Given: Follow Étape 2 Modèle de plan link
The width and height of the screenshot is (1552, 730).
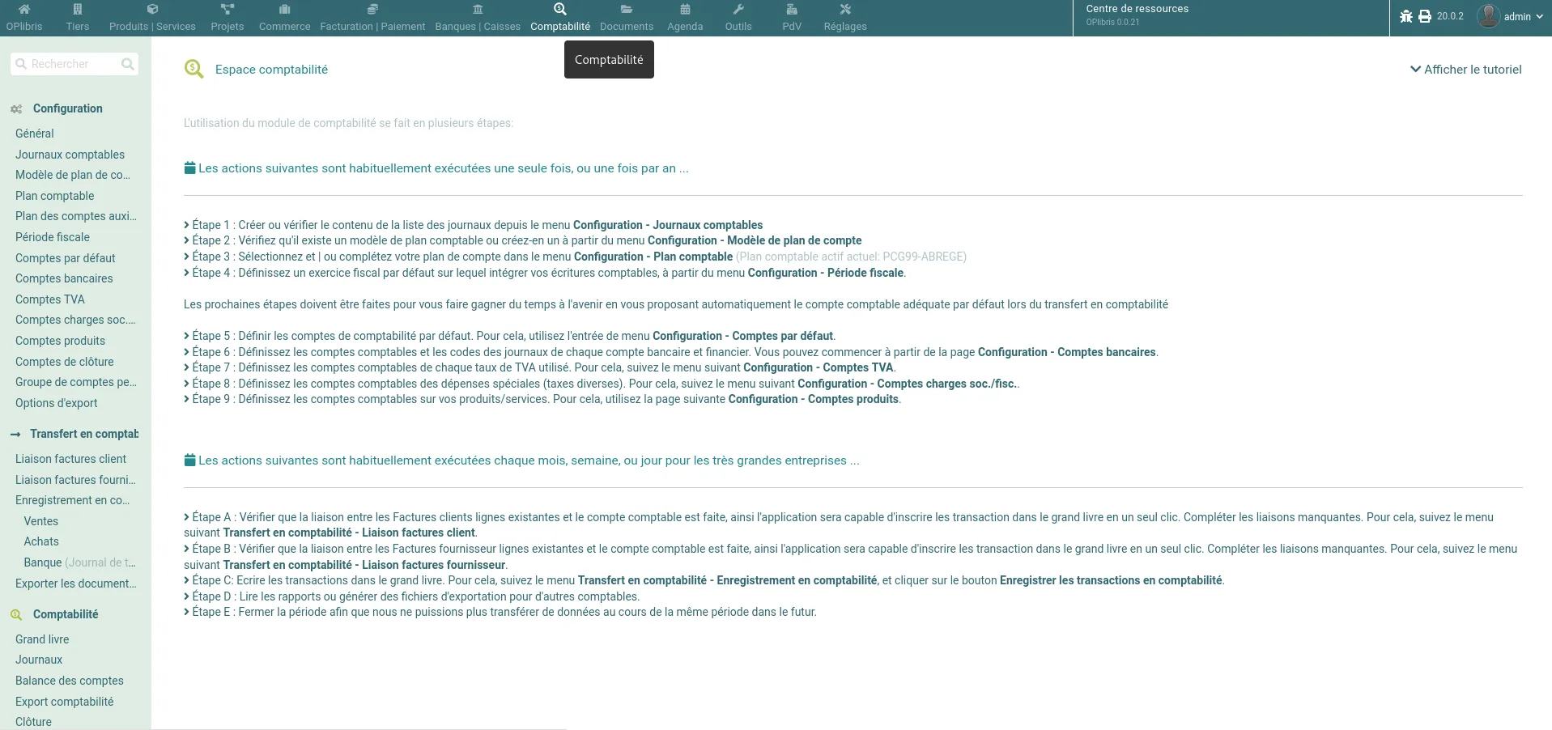Looking at the screenshot, I should 755,240.
